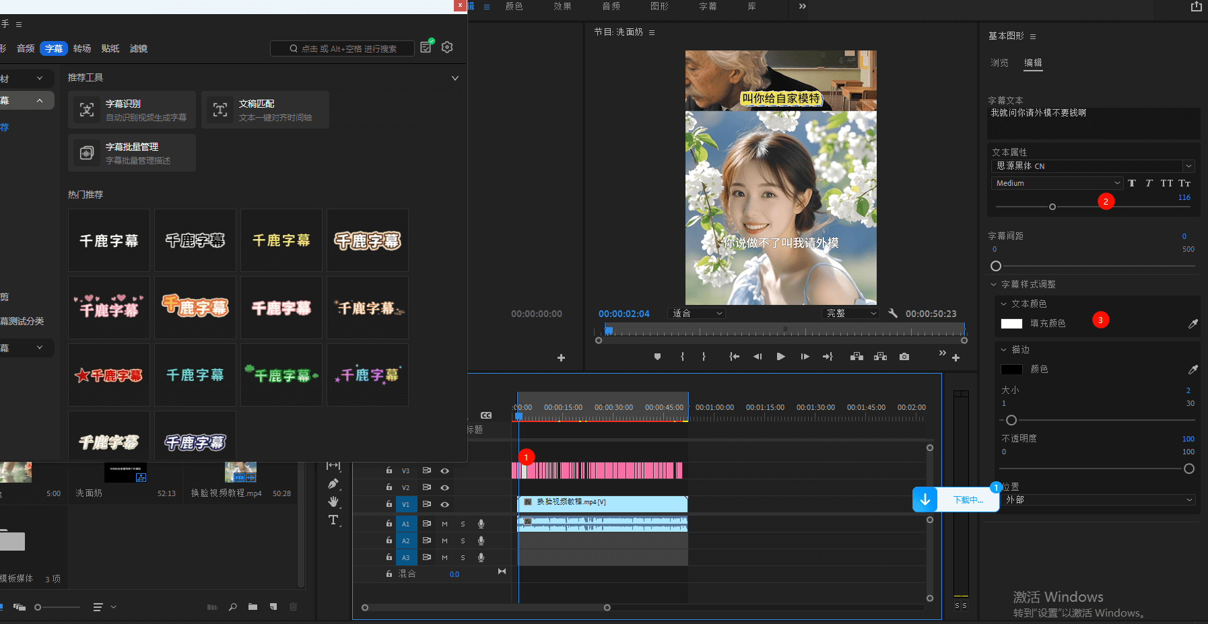Toggle V3 track visibility eye
This screenshot has width=1208, height=624.
pos(444,471)
